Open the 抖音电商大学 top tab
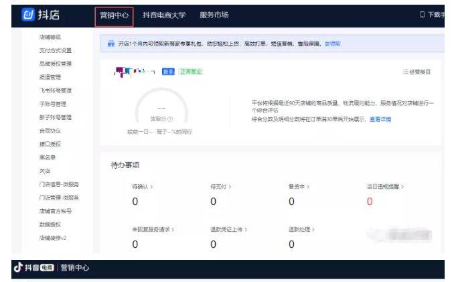The width and height of the screenshot is (452, 282). click(x=164, y=15)
